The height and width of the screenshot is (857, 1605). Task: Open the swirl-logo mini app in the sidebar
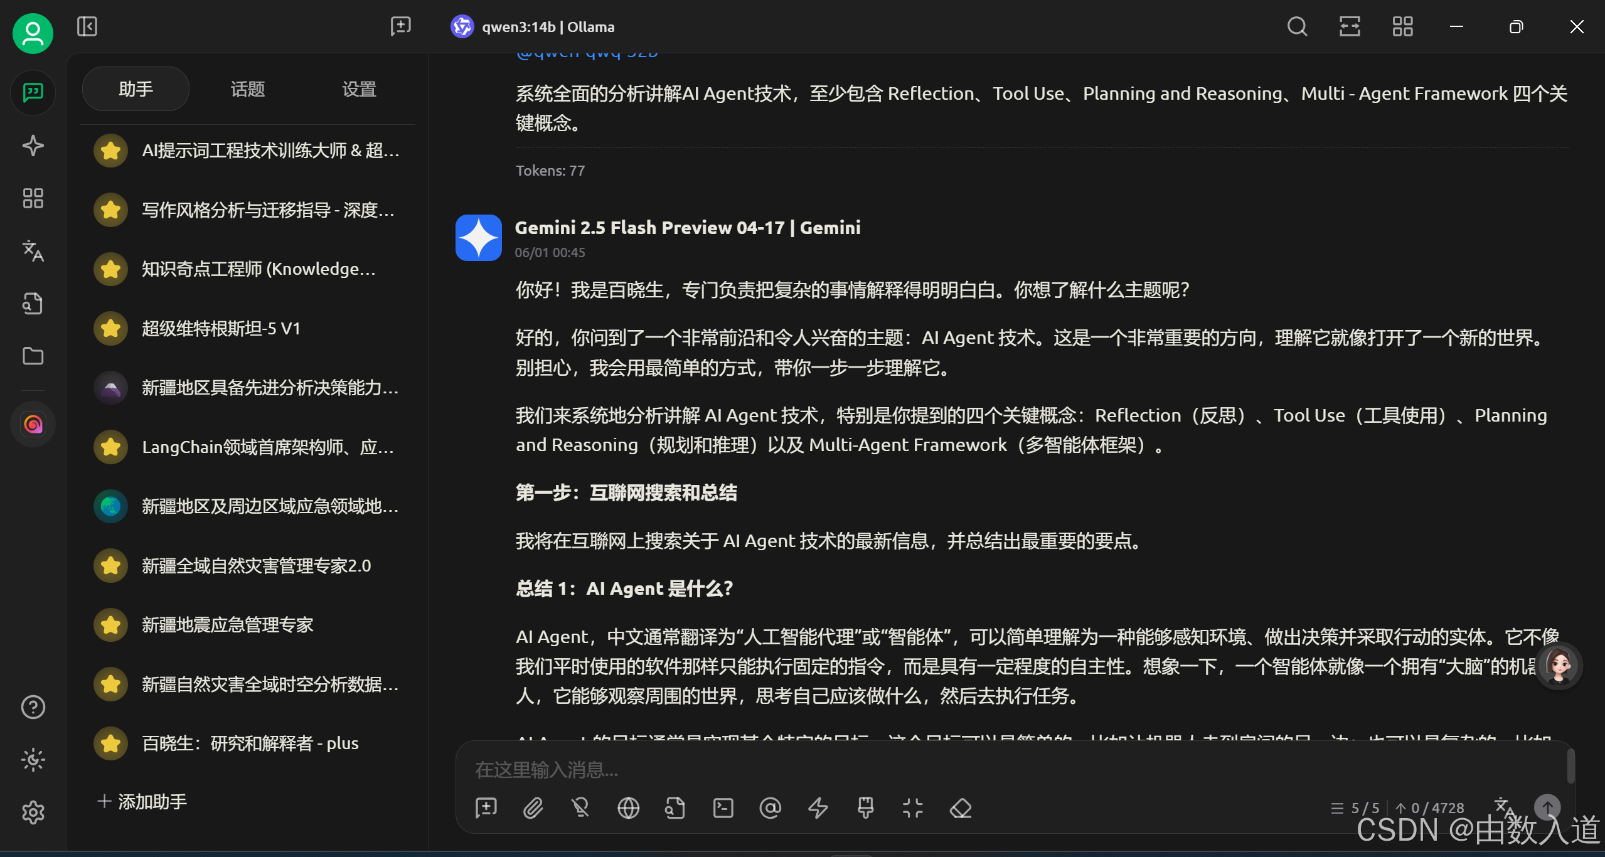pos(33,424)
